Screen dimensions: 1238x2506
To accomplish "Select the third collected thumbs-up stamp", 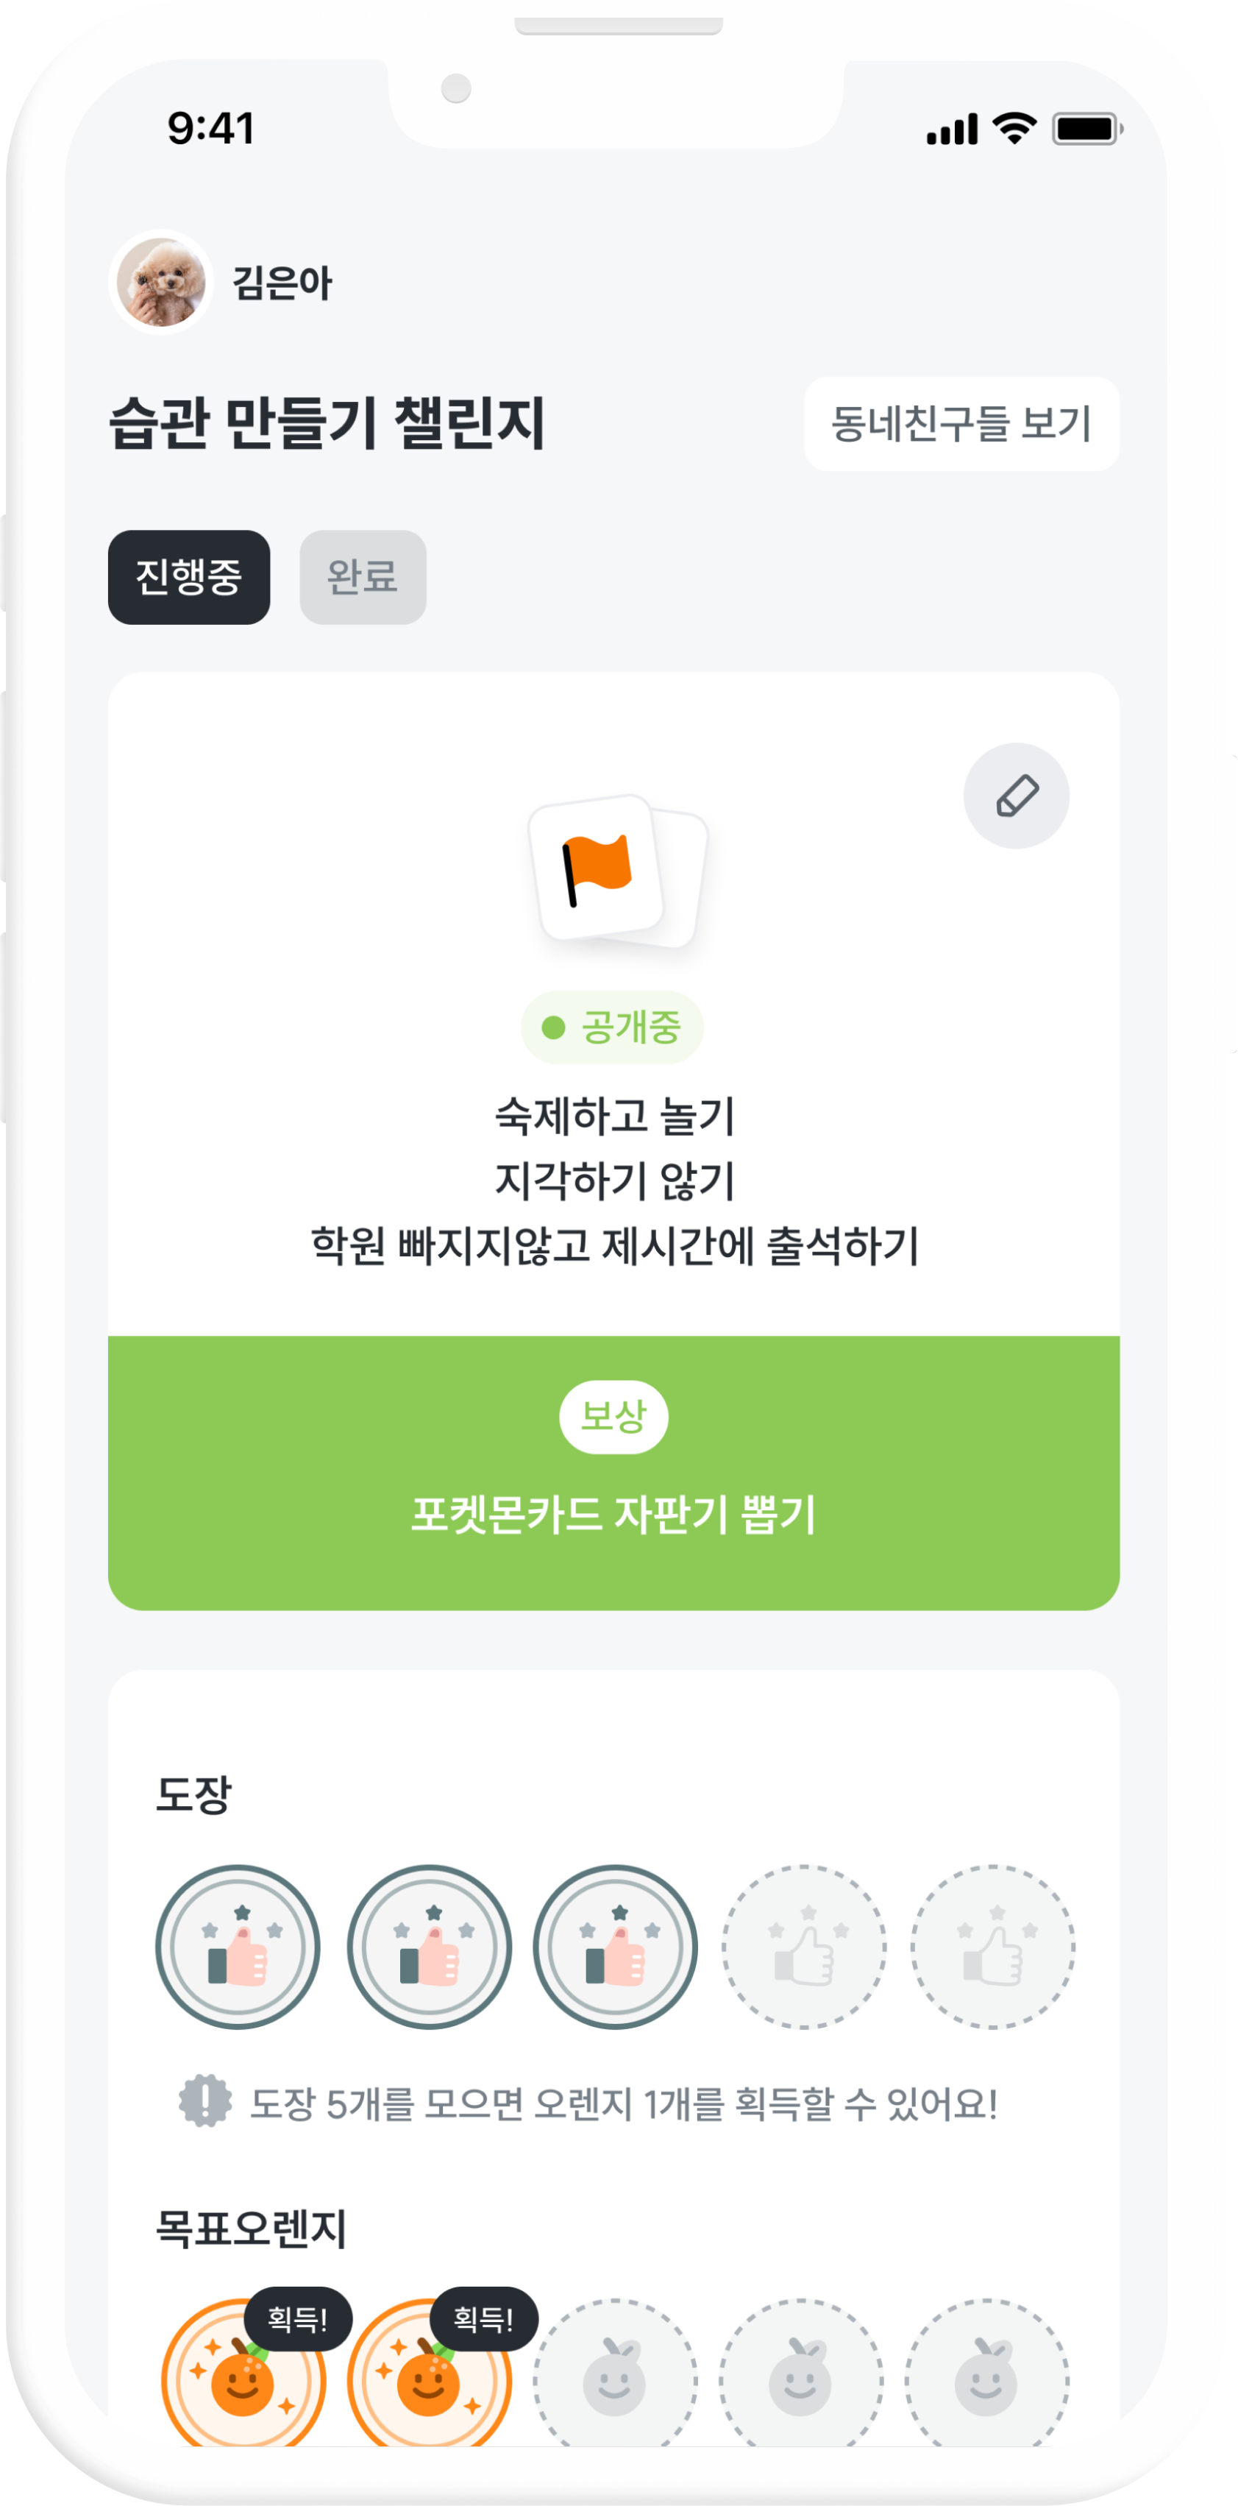I will (x=616, y=1947).
